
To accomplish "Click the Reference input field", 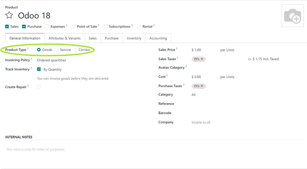I will click(247, 103).
